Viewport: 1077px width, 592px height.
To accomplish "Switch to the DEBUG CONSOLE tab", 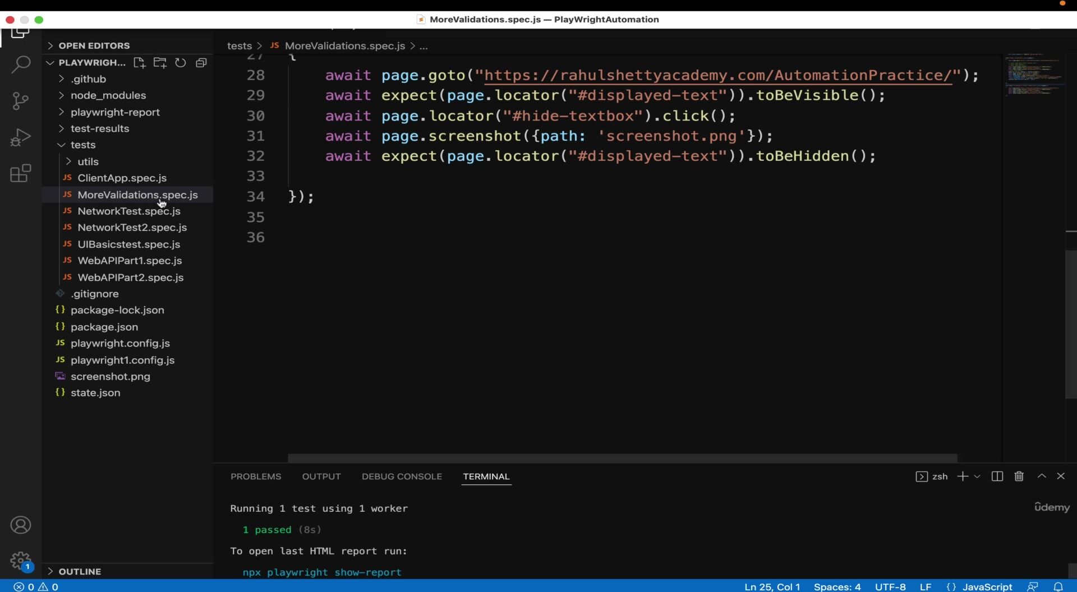I will coord(402,477).
